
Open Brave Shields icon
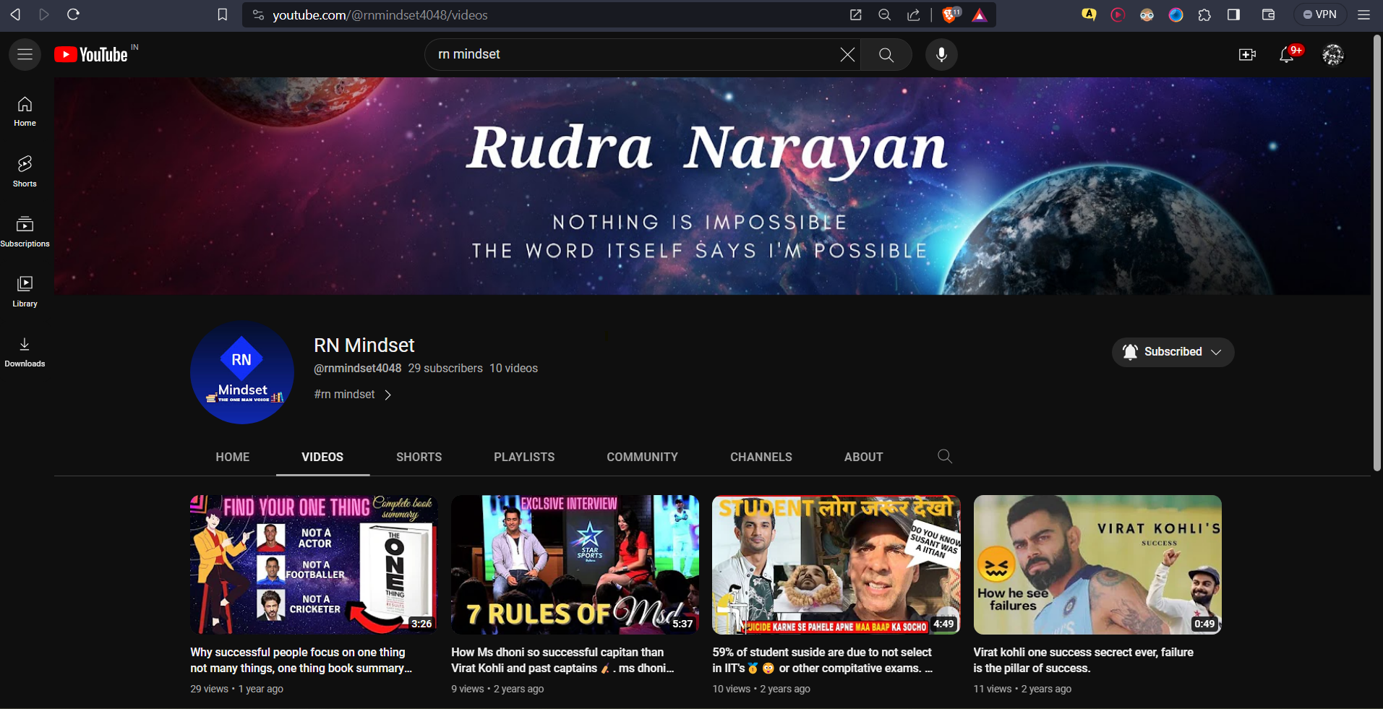(951, 14)
